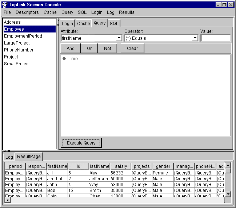The width and height of the screenshot is (236, 208).
Task: Expand the Operator Equals dropdown
Action: pos(195,38)
